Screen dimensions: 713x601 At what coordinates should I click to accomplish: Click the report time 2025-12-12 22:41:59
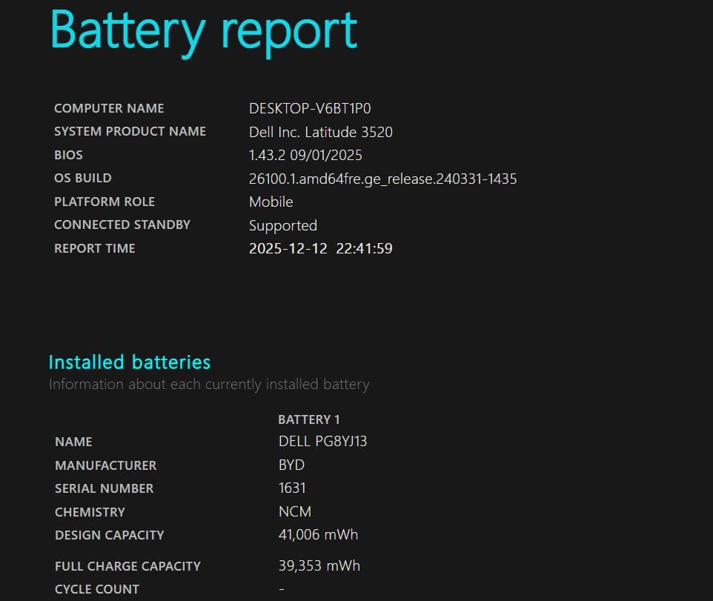320,249
